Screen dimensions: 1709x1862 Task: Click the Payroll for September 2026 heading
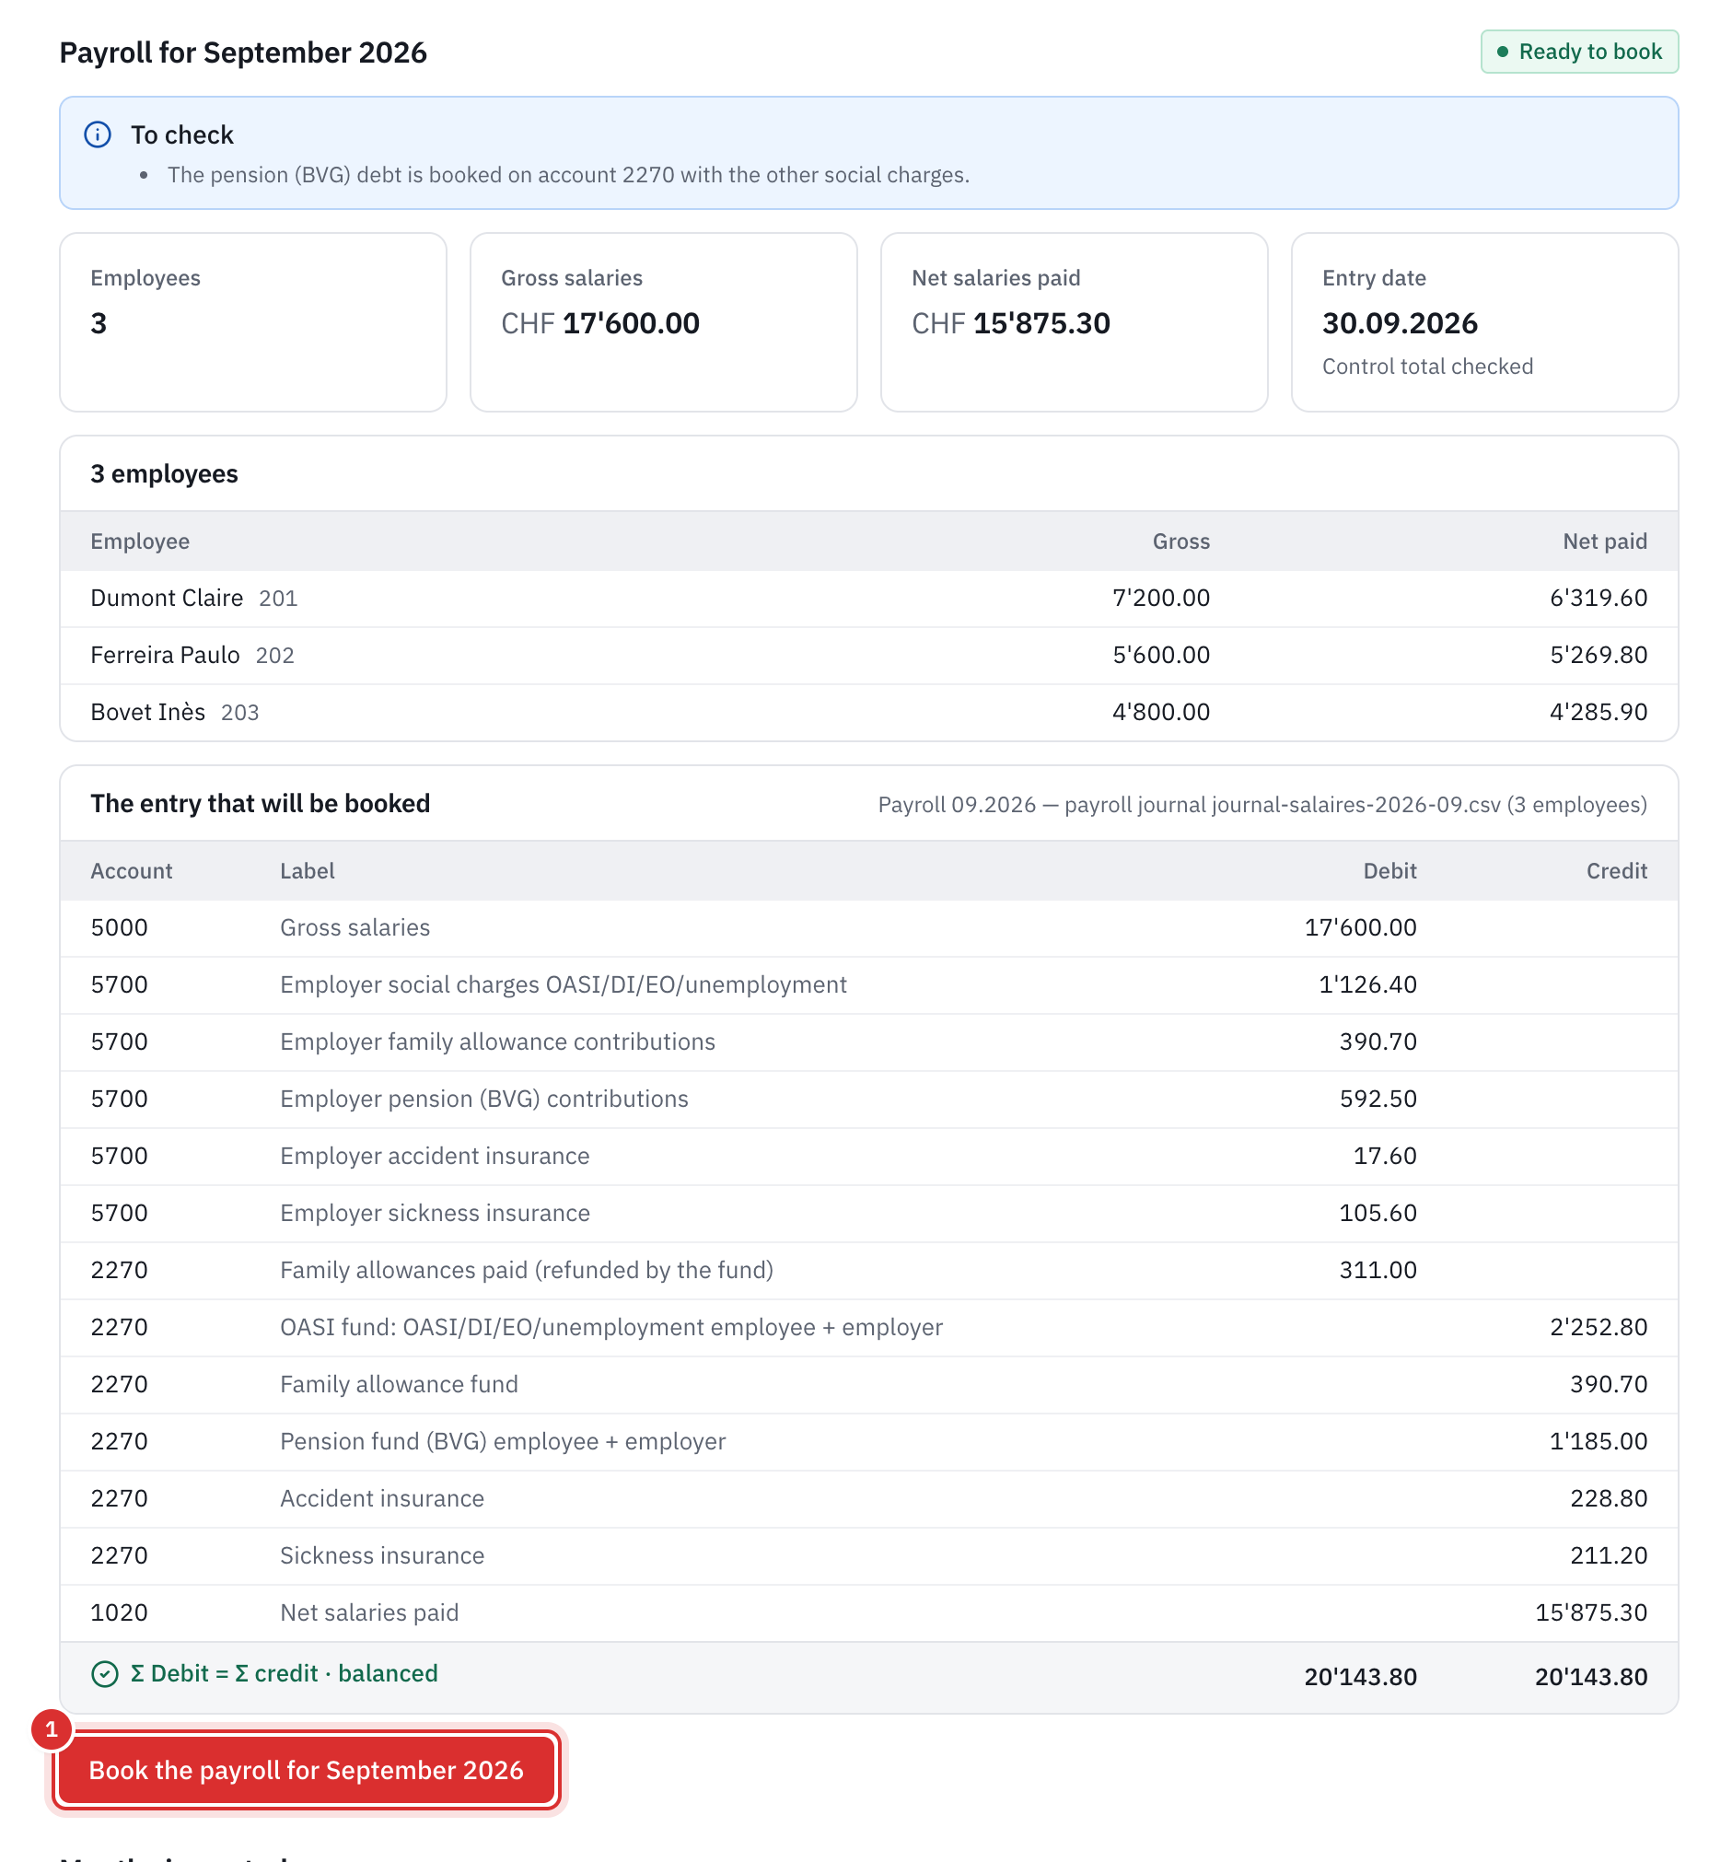coord(243,52)
